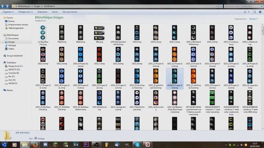The image size is (264, 148).
Task: Click Images in the address bar path
Action: (37, 6)
